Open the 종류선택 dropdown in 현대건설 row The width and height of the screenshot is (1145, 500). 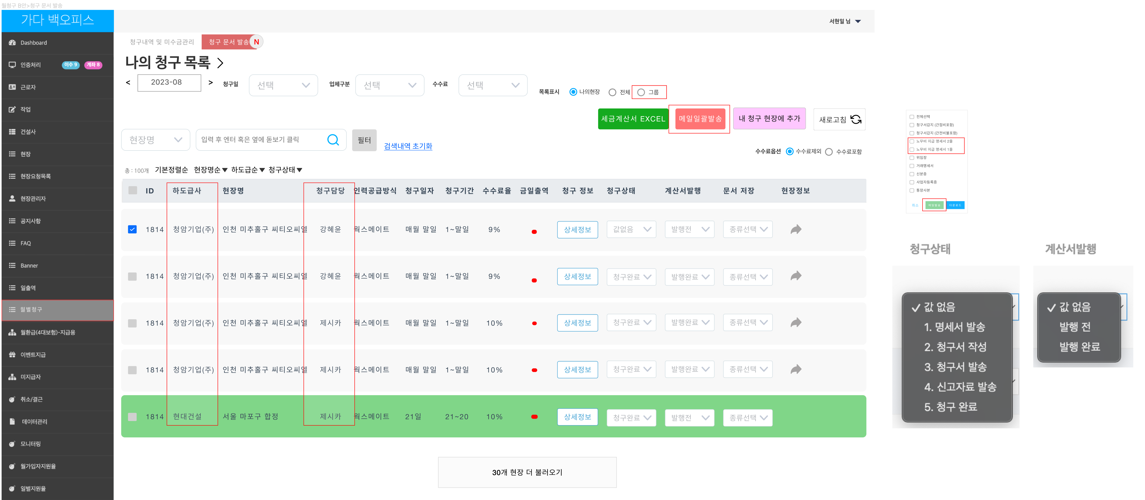(748, 418)
